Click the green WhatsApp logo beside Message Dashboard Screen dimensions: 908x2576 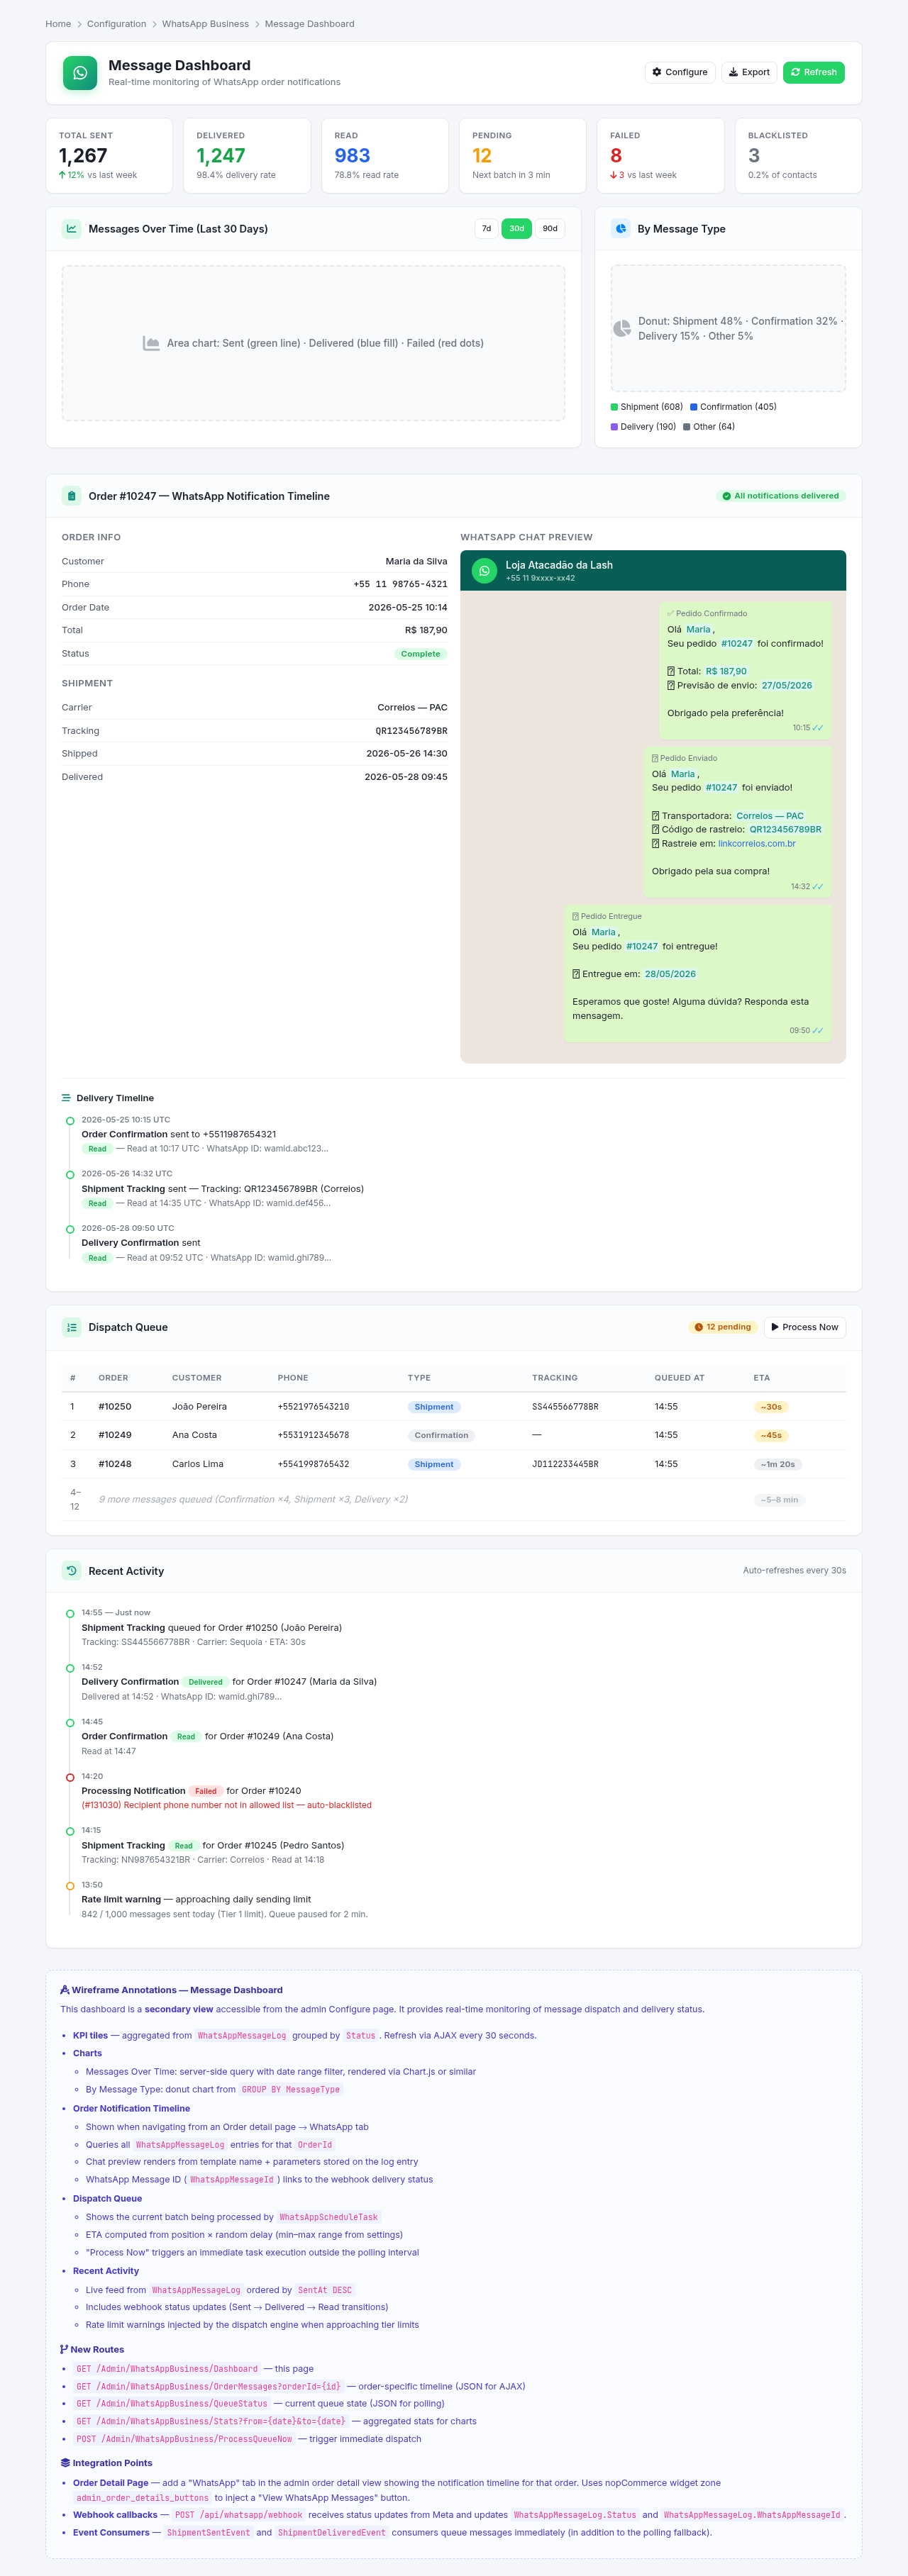click(x=80, y=73)
